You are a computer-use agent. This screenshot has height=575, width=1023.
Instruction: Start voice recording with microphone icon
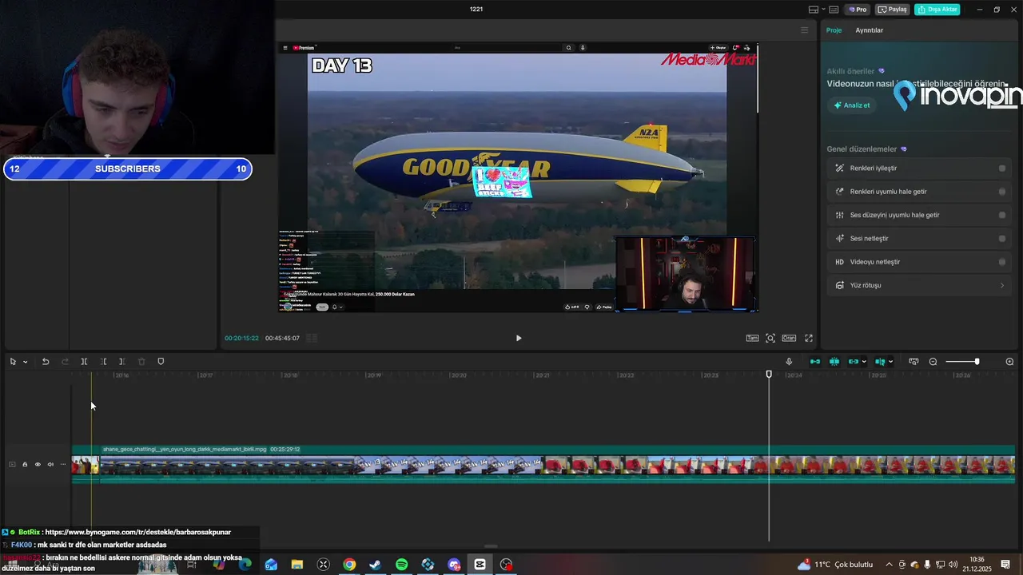(789, 362)
